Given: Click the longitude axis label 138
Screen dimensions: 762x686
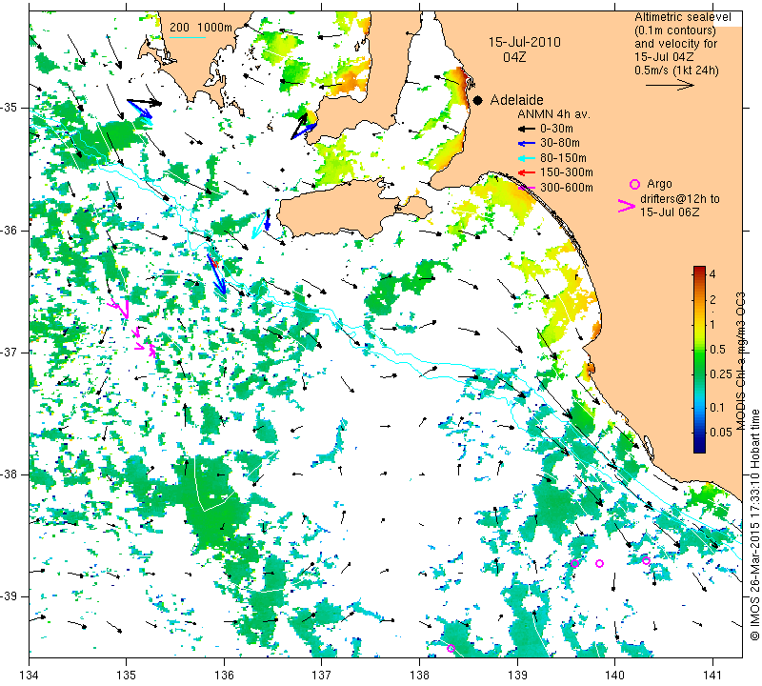Looking at the screenshot, I should [419, 676].
